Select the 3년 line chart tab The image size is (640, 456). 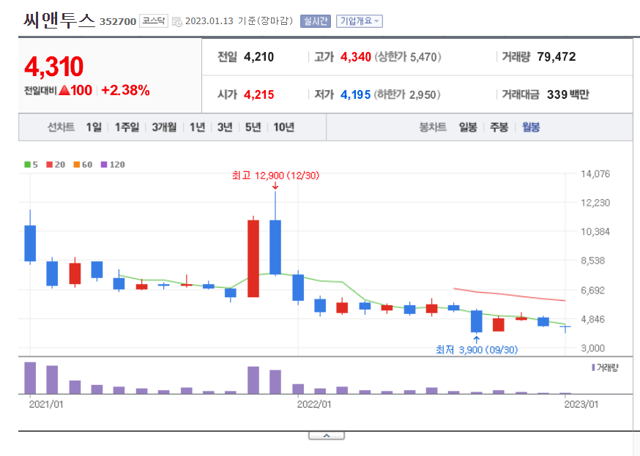(225, 127)
